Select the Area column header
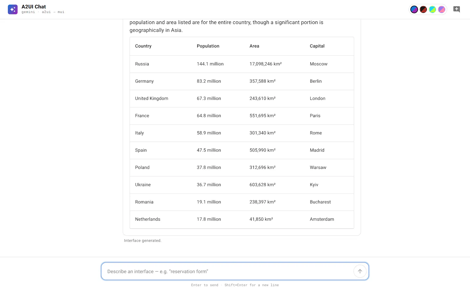470x293 pixels. [254, 46]
